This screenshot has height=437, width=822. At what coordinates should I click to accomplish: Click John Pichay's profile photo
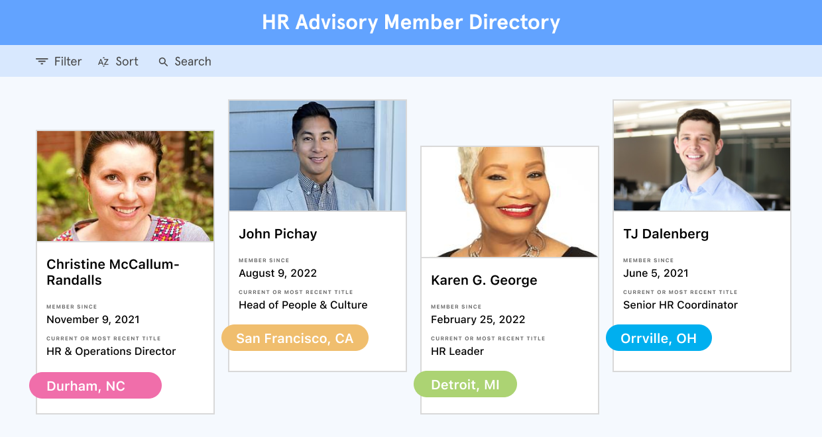coord(317,155)
